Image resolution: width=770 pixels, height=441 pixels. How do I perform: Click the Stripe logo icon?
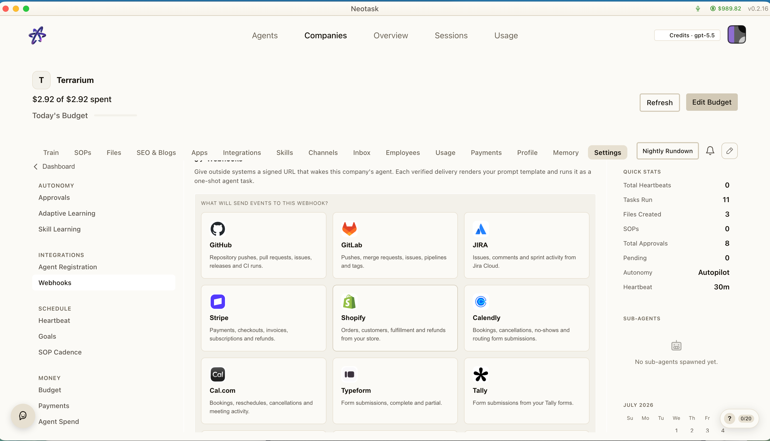pyautogui.click(x=218, y=301)
